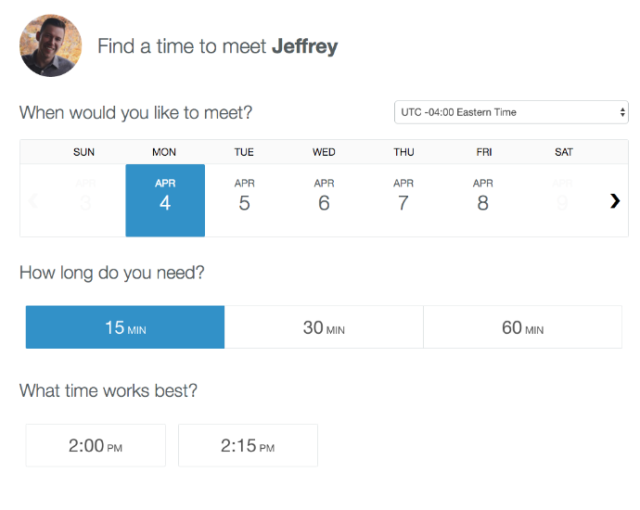Click the next week arrow
The image size is (640, 510).
(x=614, y=200)
